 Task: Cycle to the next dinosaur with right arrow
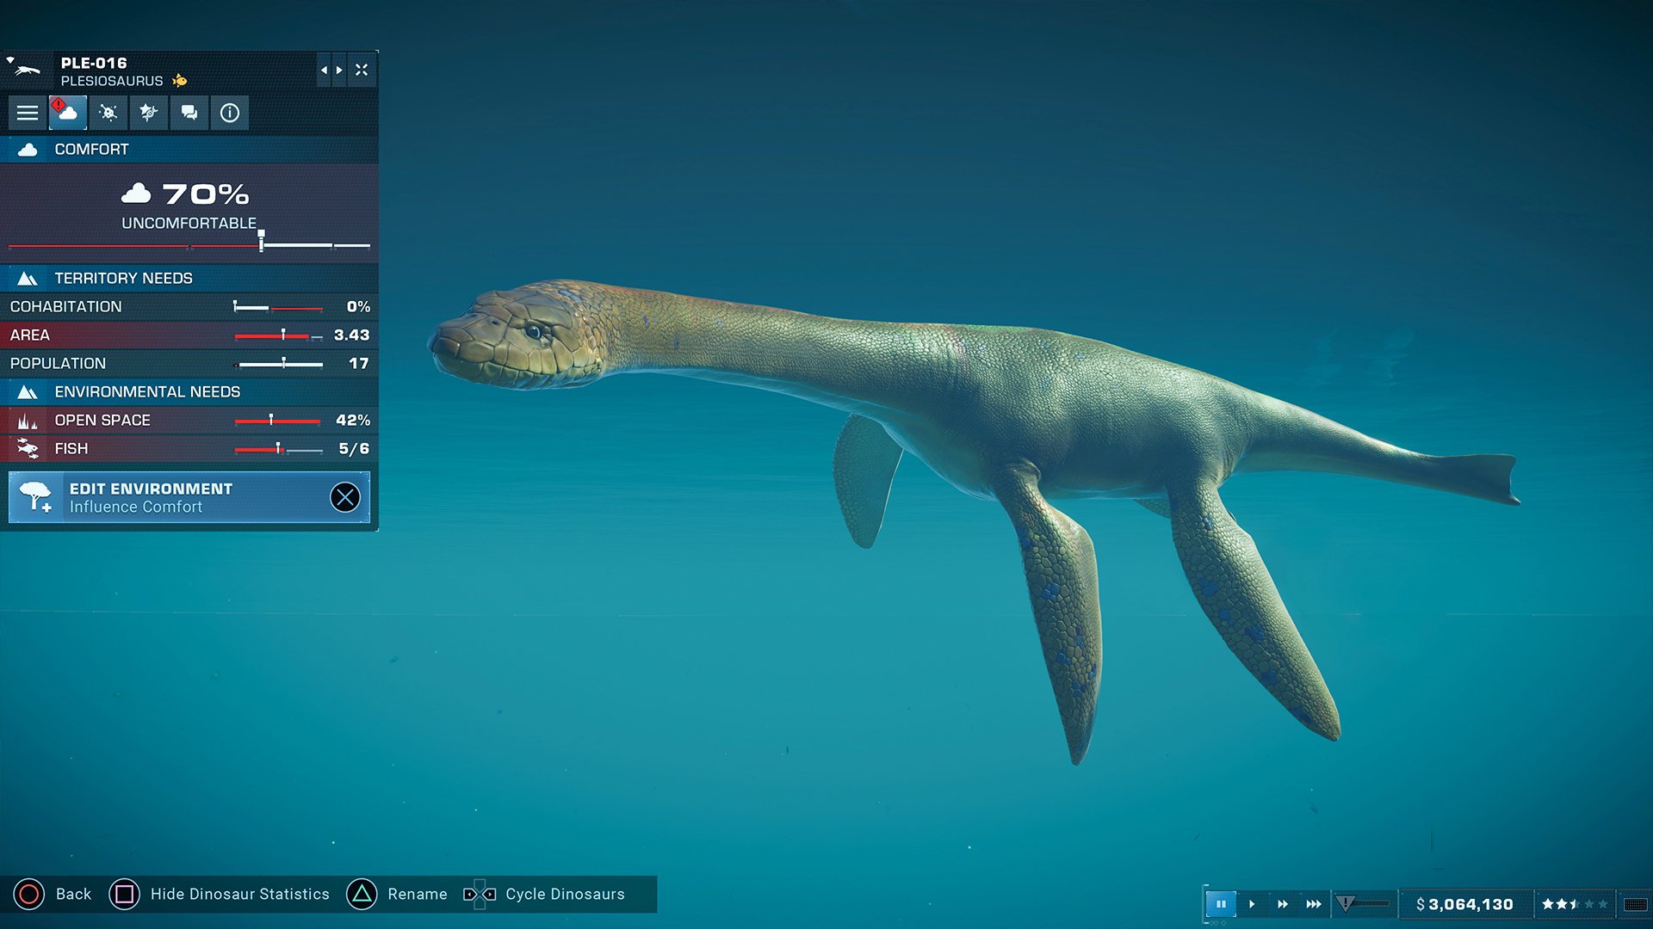click(337, 70)
